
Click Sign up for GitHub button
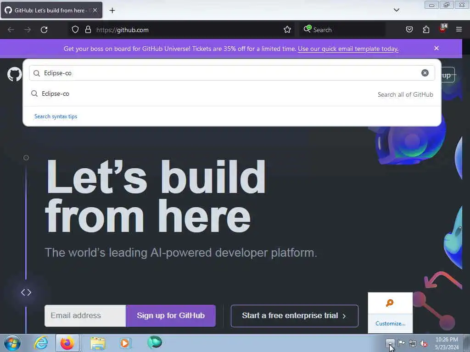coord(171,316)
